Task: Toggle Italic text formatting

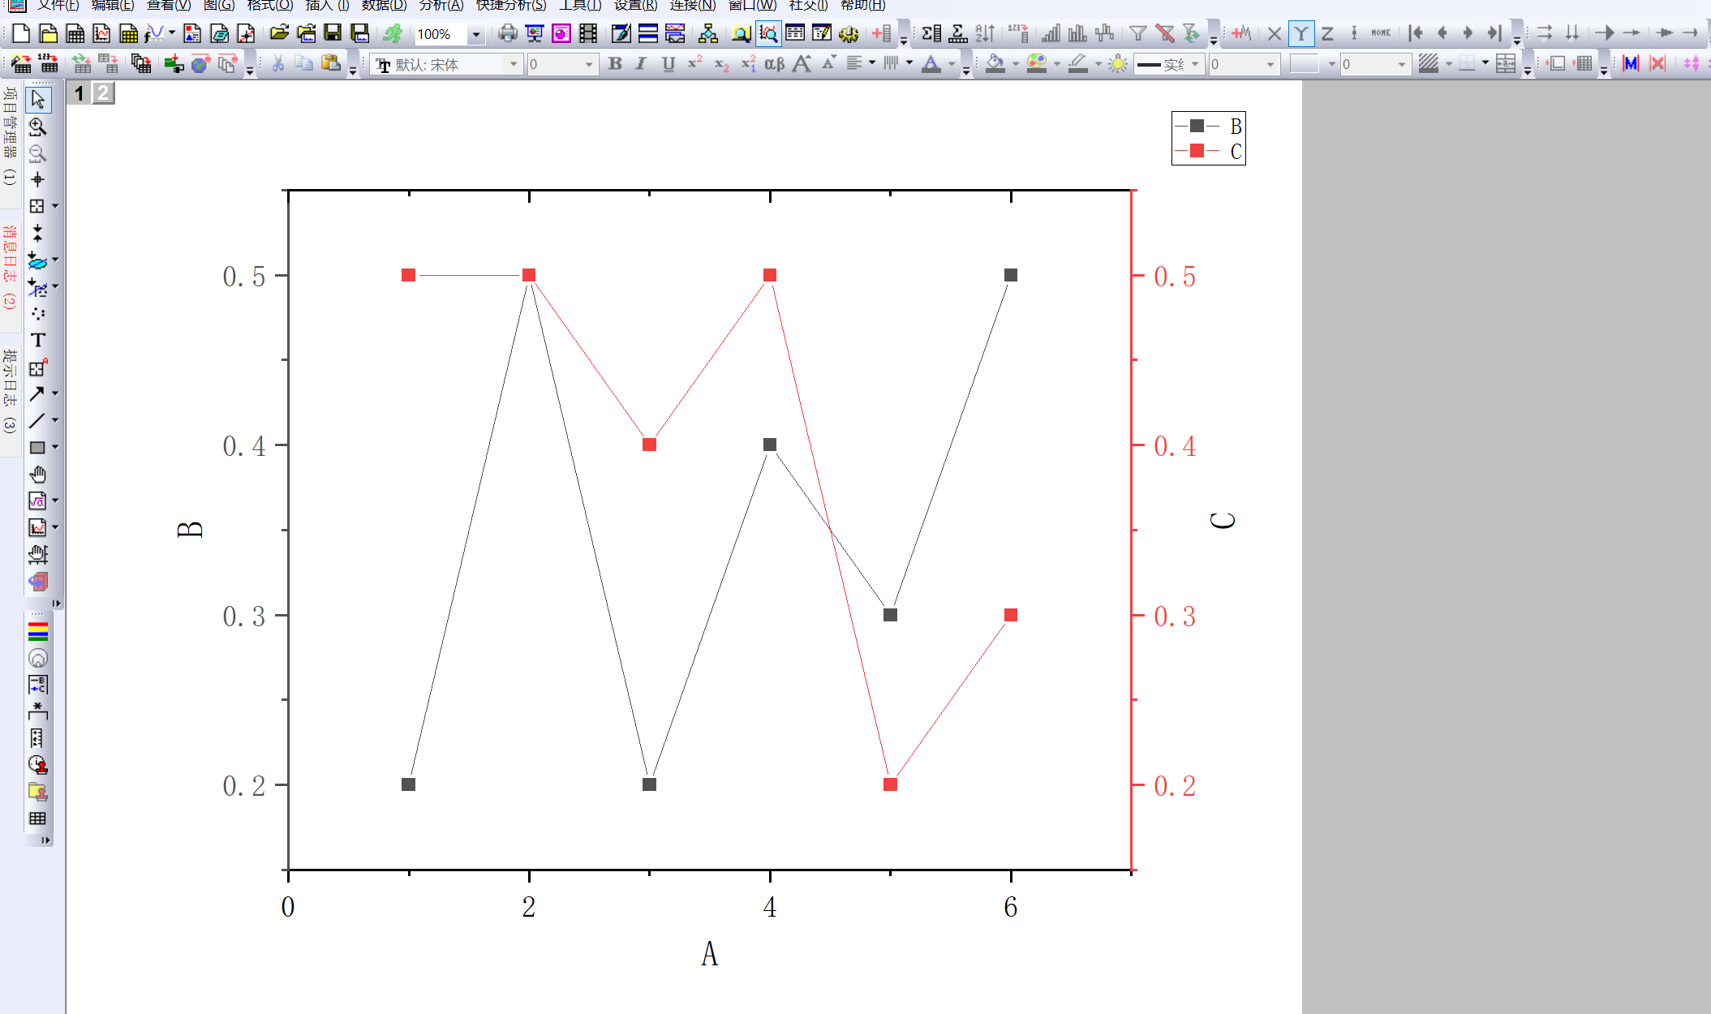Action: pyautogui.click(x=641, y=63)
